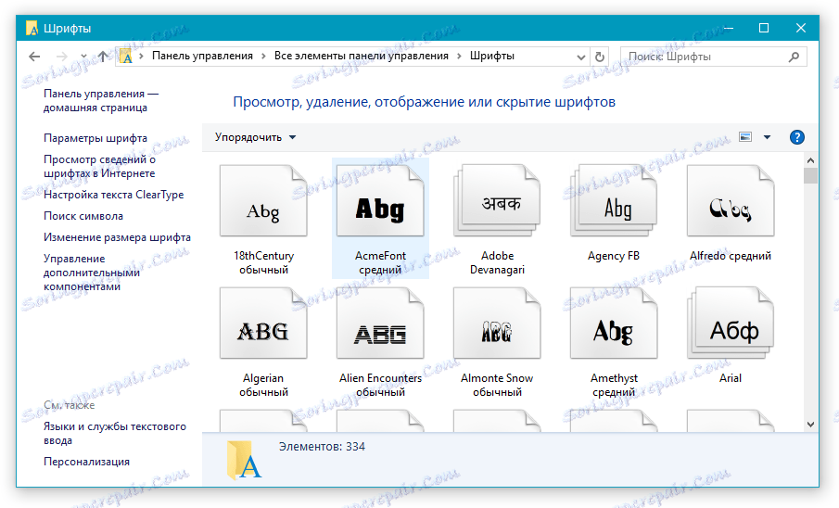This screenshot has height=508, width=839.
Task: Select the Amethyst средний font
Action: pyautogui.click(x=614, y=341)
